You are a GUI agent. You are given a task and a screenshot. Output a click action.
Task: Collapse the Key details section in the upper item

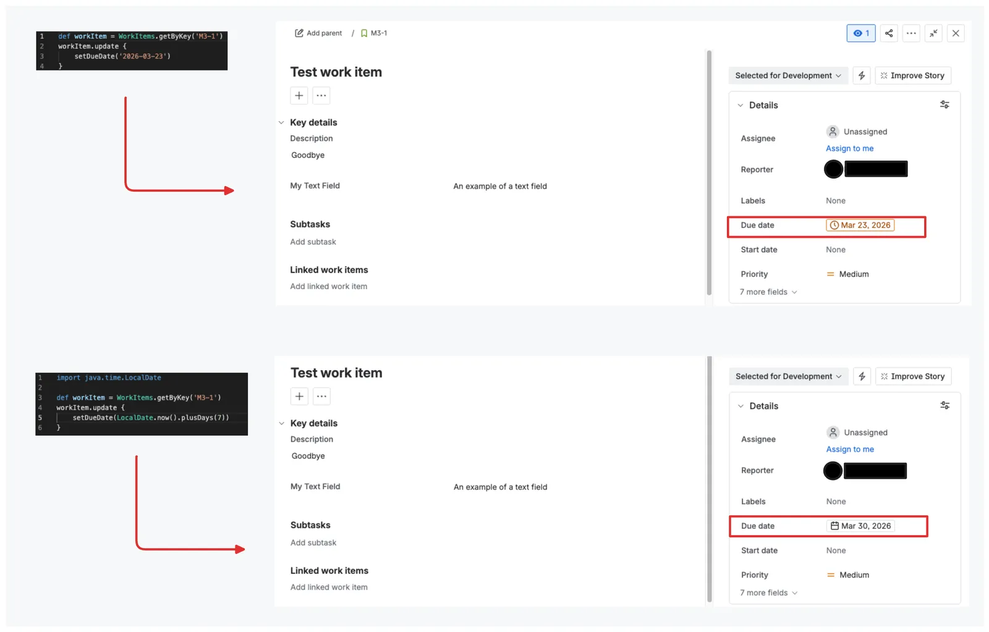click(x=281, y=122)
